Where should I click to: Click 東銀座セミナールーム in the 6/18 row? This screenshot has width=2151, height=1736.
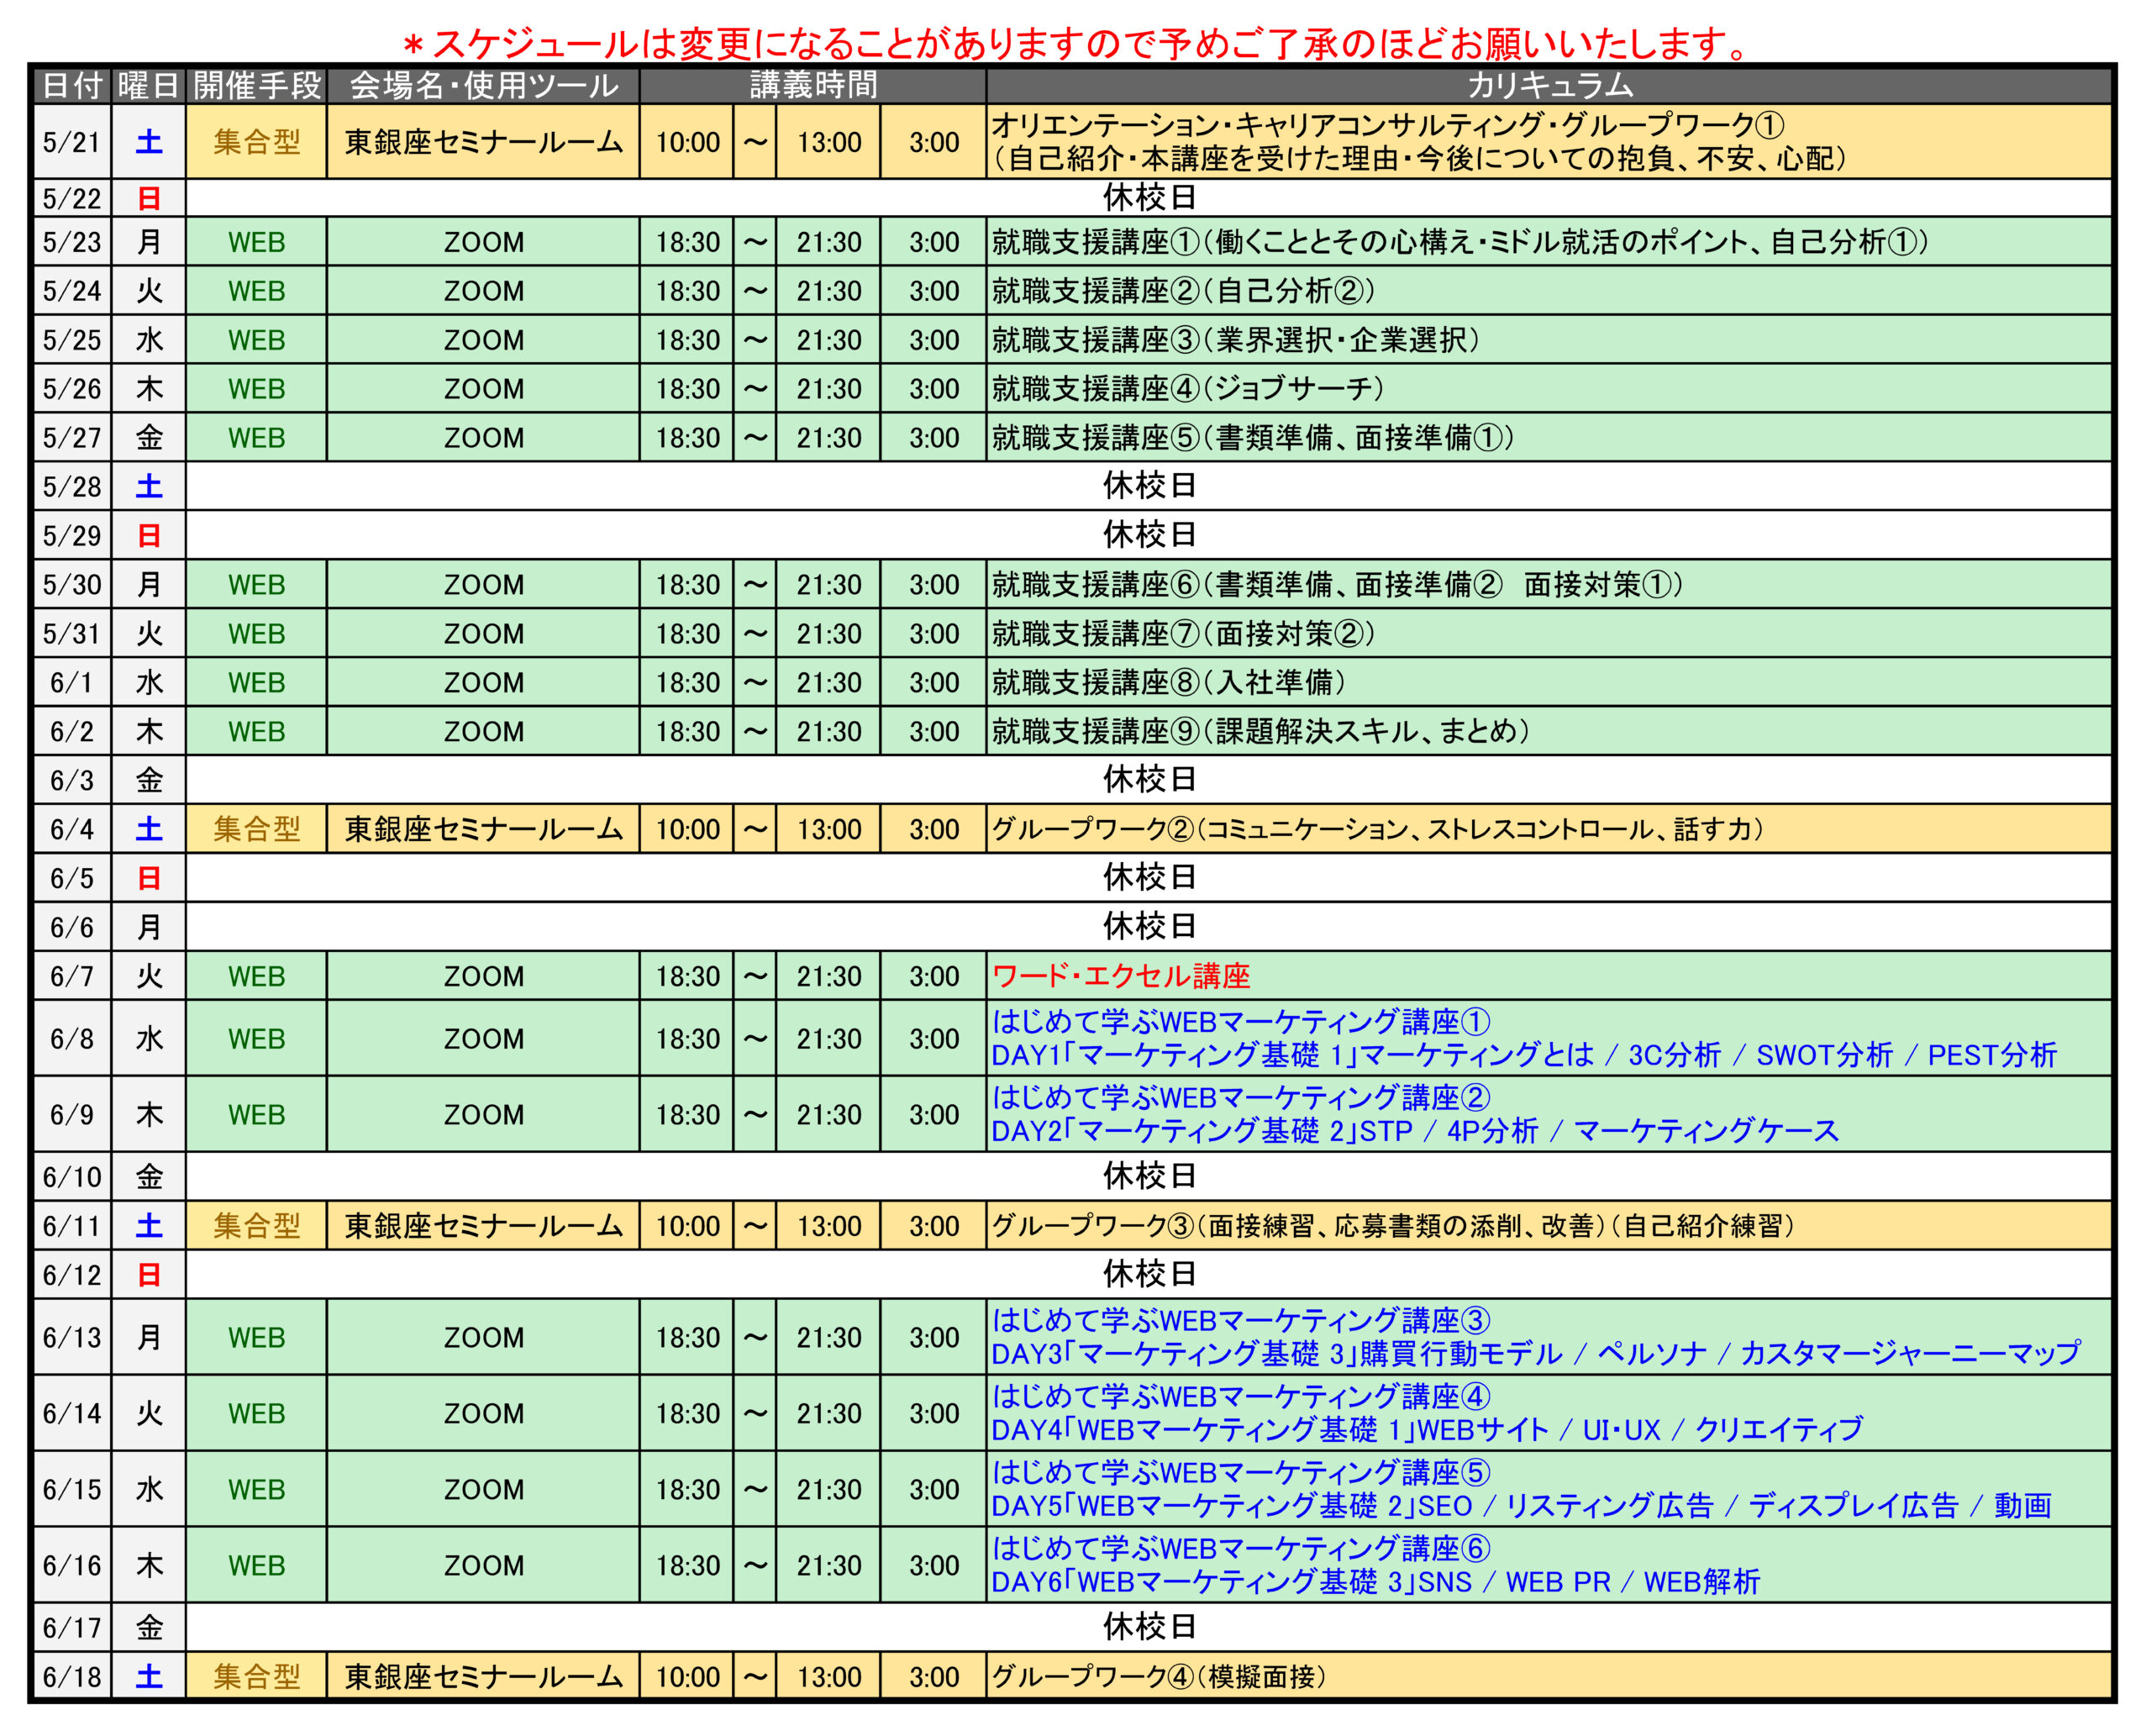pos(483,1677)
